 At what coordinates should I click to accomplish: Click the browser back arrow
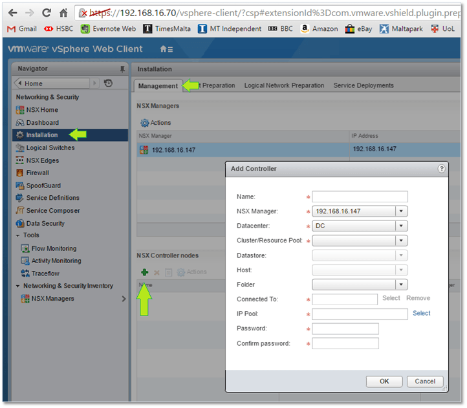(12, 13)
